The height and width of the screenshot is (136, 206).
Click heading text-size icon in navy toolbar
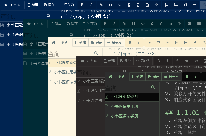pyautogui.click(x=185, y=5)
